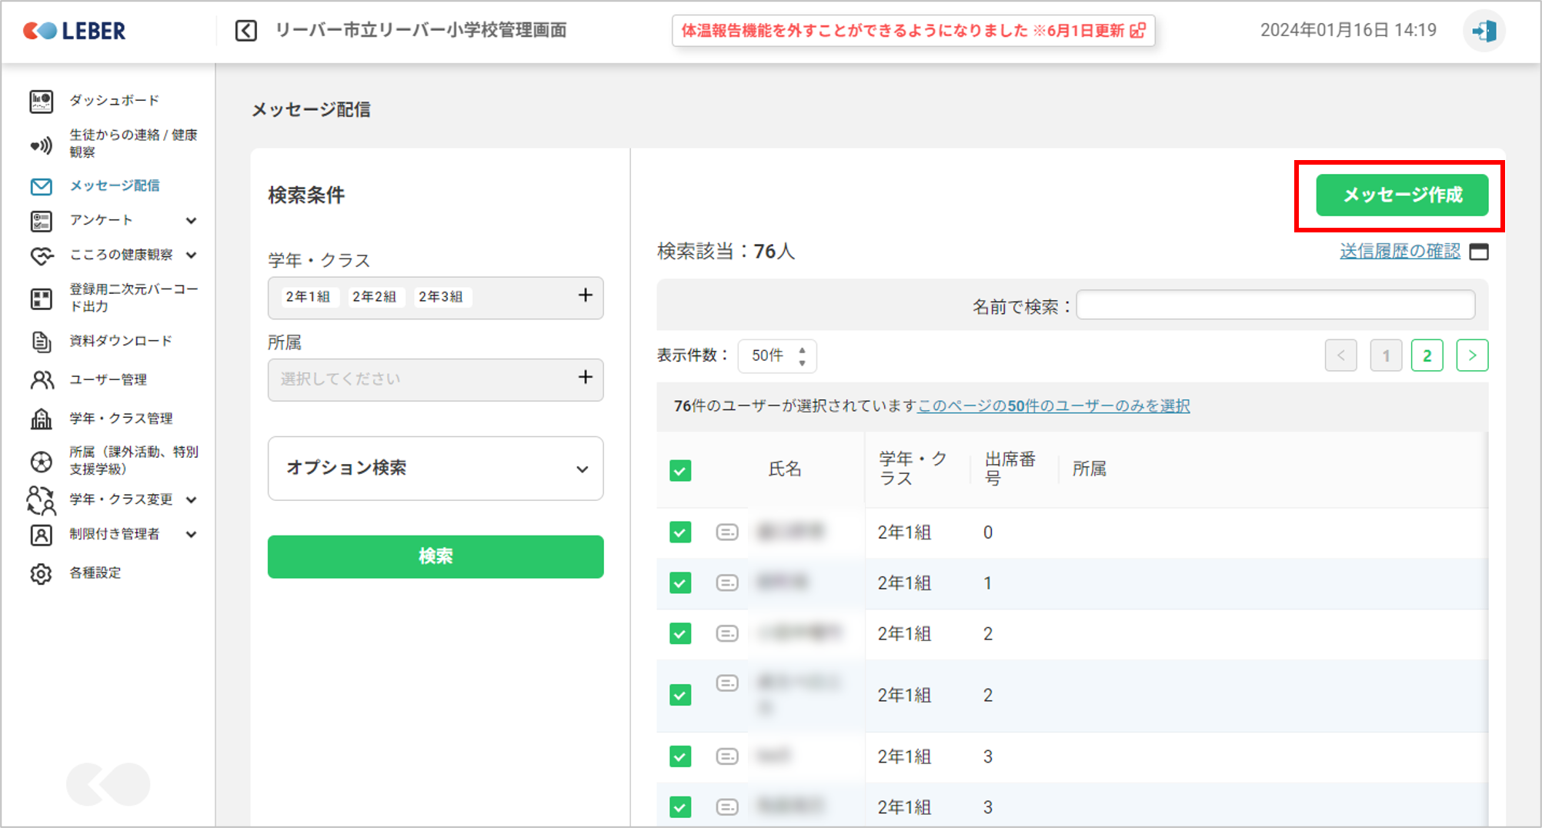Go to page 2 of results
1542x828 pixels.
click(x=1427, y=356)
